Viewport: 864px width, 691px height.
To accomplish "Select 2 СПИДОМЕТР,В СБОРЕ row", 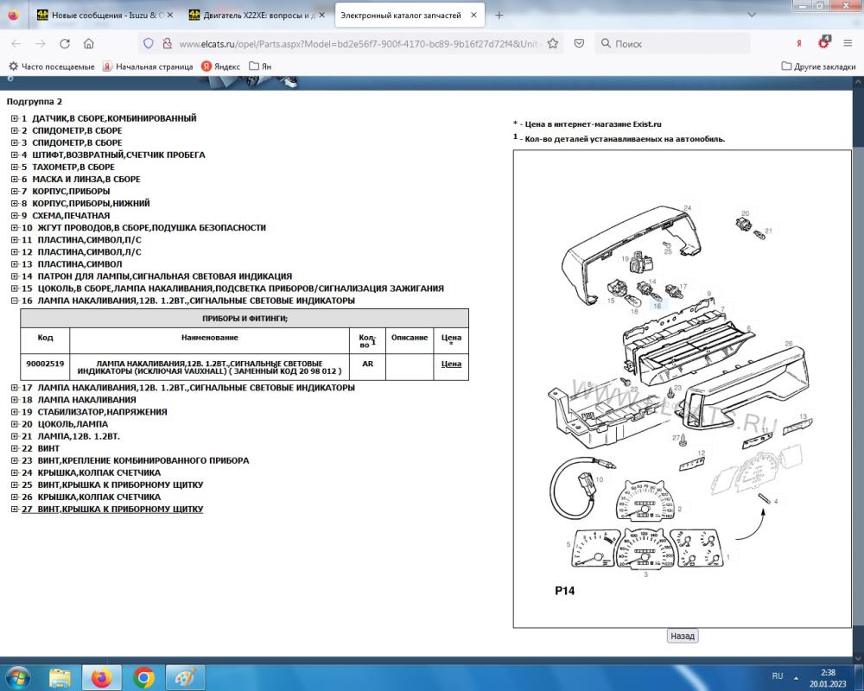I will click(72, 130).
